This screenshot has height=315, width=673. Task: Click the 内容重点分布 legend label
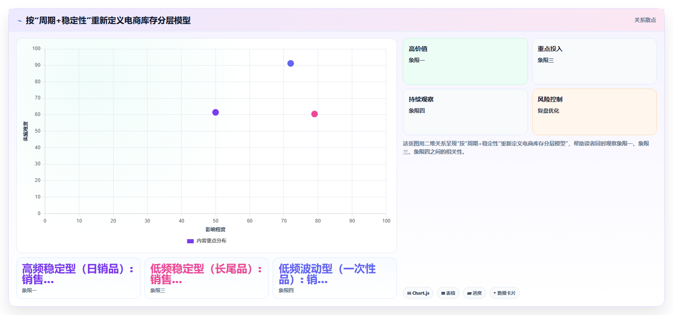pyautogui.click(x=211, y=241)
